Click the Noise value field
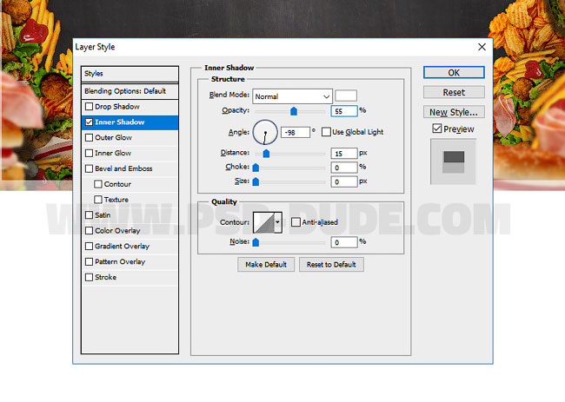Screen dimensions: 565x402 click(344, 242)
